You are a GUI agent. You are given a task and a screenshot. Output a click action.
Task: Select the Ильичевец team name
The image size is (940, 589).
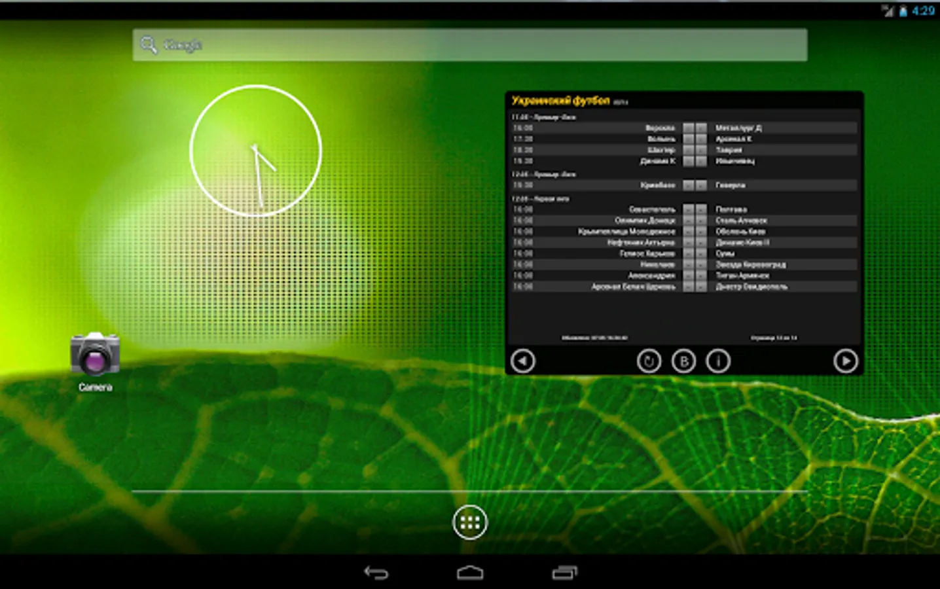tap(735, 161)
